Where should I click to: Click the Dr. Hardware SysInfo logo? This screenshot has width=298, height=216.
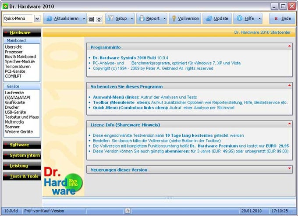click(x=64, y=181)
